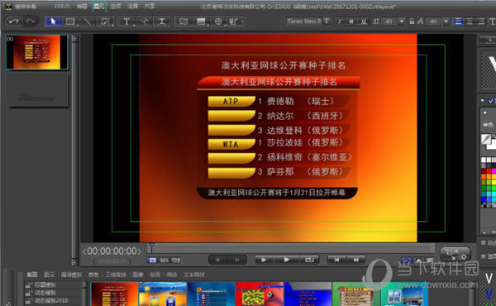This screenshot has width=496, height=306.
Task: Open the EDIUS menu
Action: pos(62,6)
